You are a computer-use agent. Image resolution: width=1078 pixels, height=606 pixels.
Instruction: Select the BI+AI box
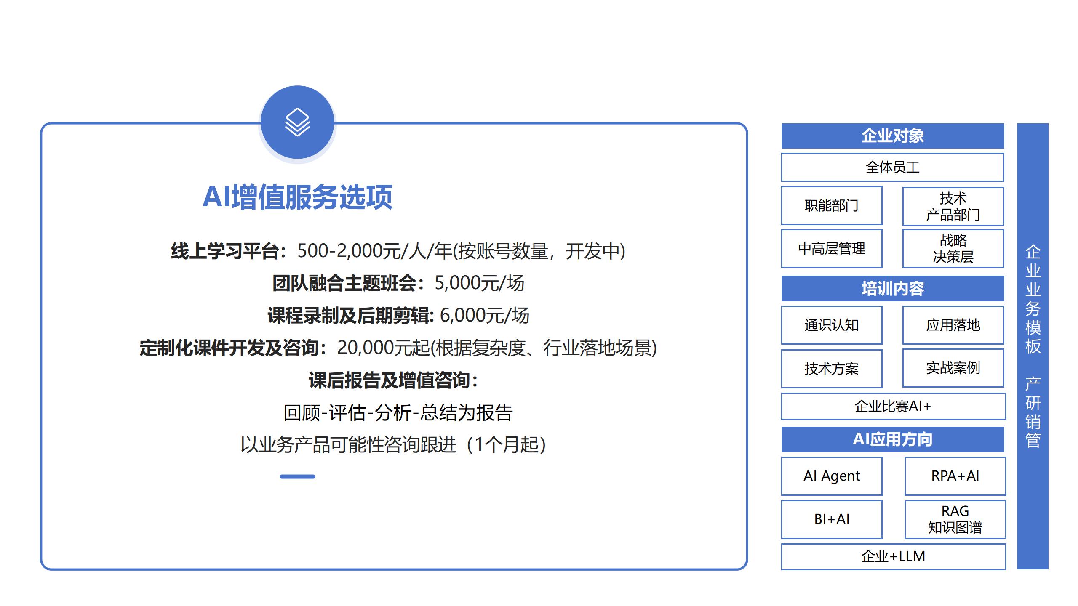click(832, 519)
